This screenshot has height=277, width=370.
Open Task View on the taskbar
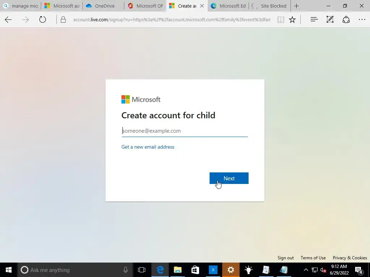142,270
